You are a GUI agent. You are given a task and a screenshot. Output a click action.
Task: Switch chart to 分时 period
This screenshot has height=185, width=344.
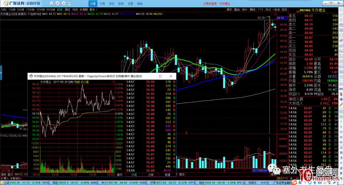[4, 10]
